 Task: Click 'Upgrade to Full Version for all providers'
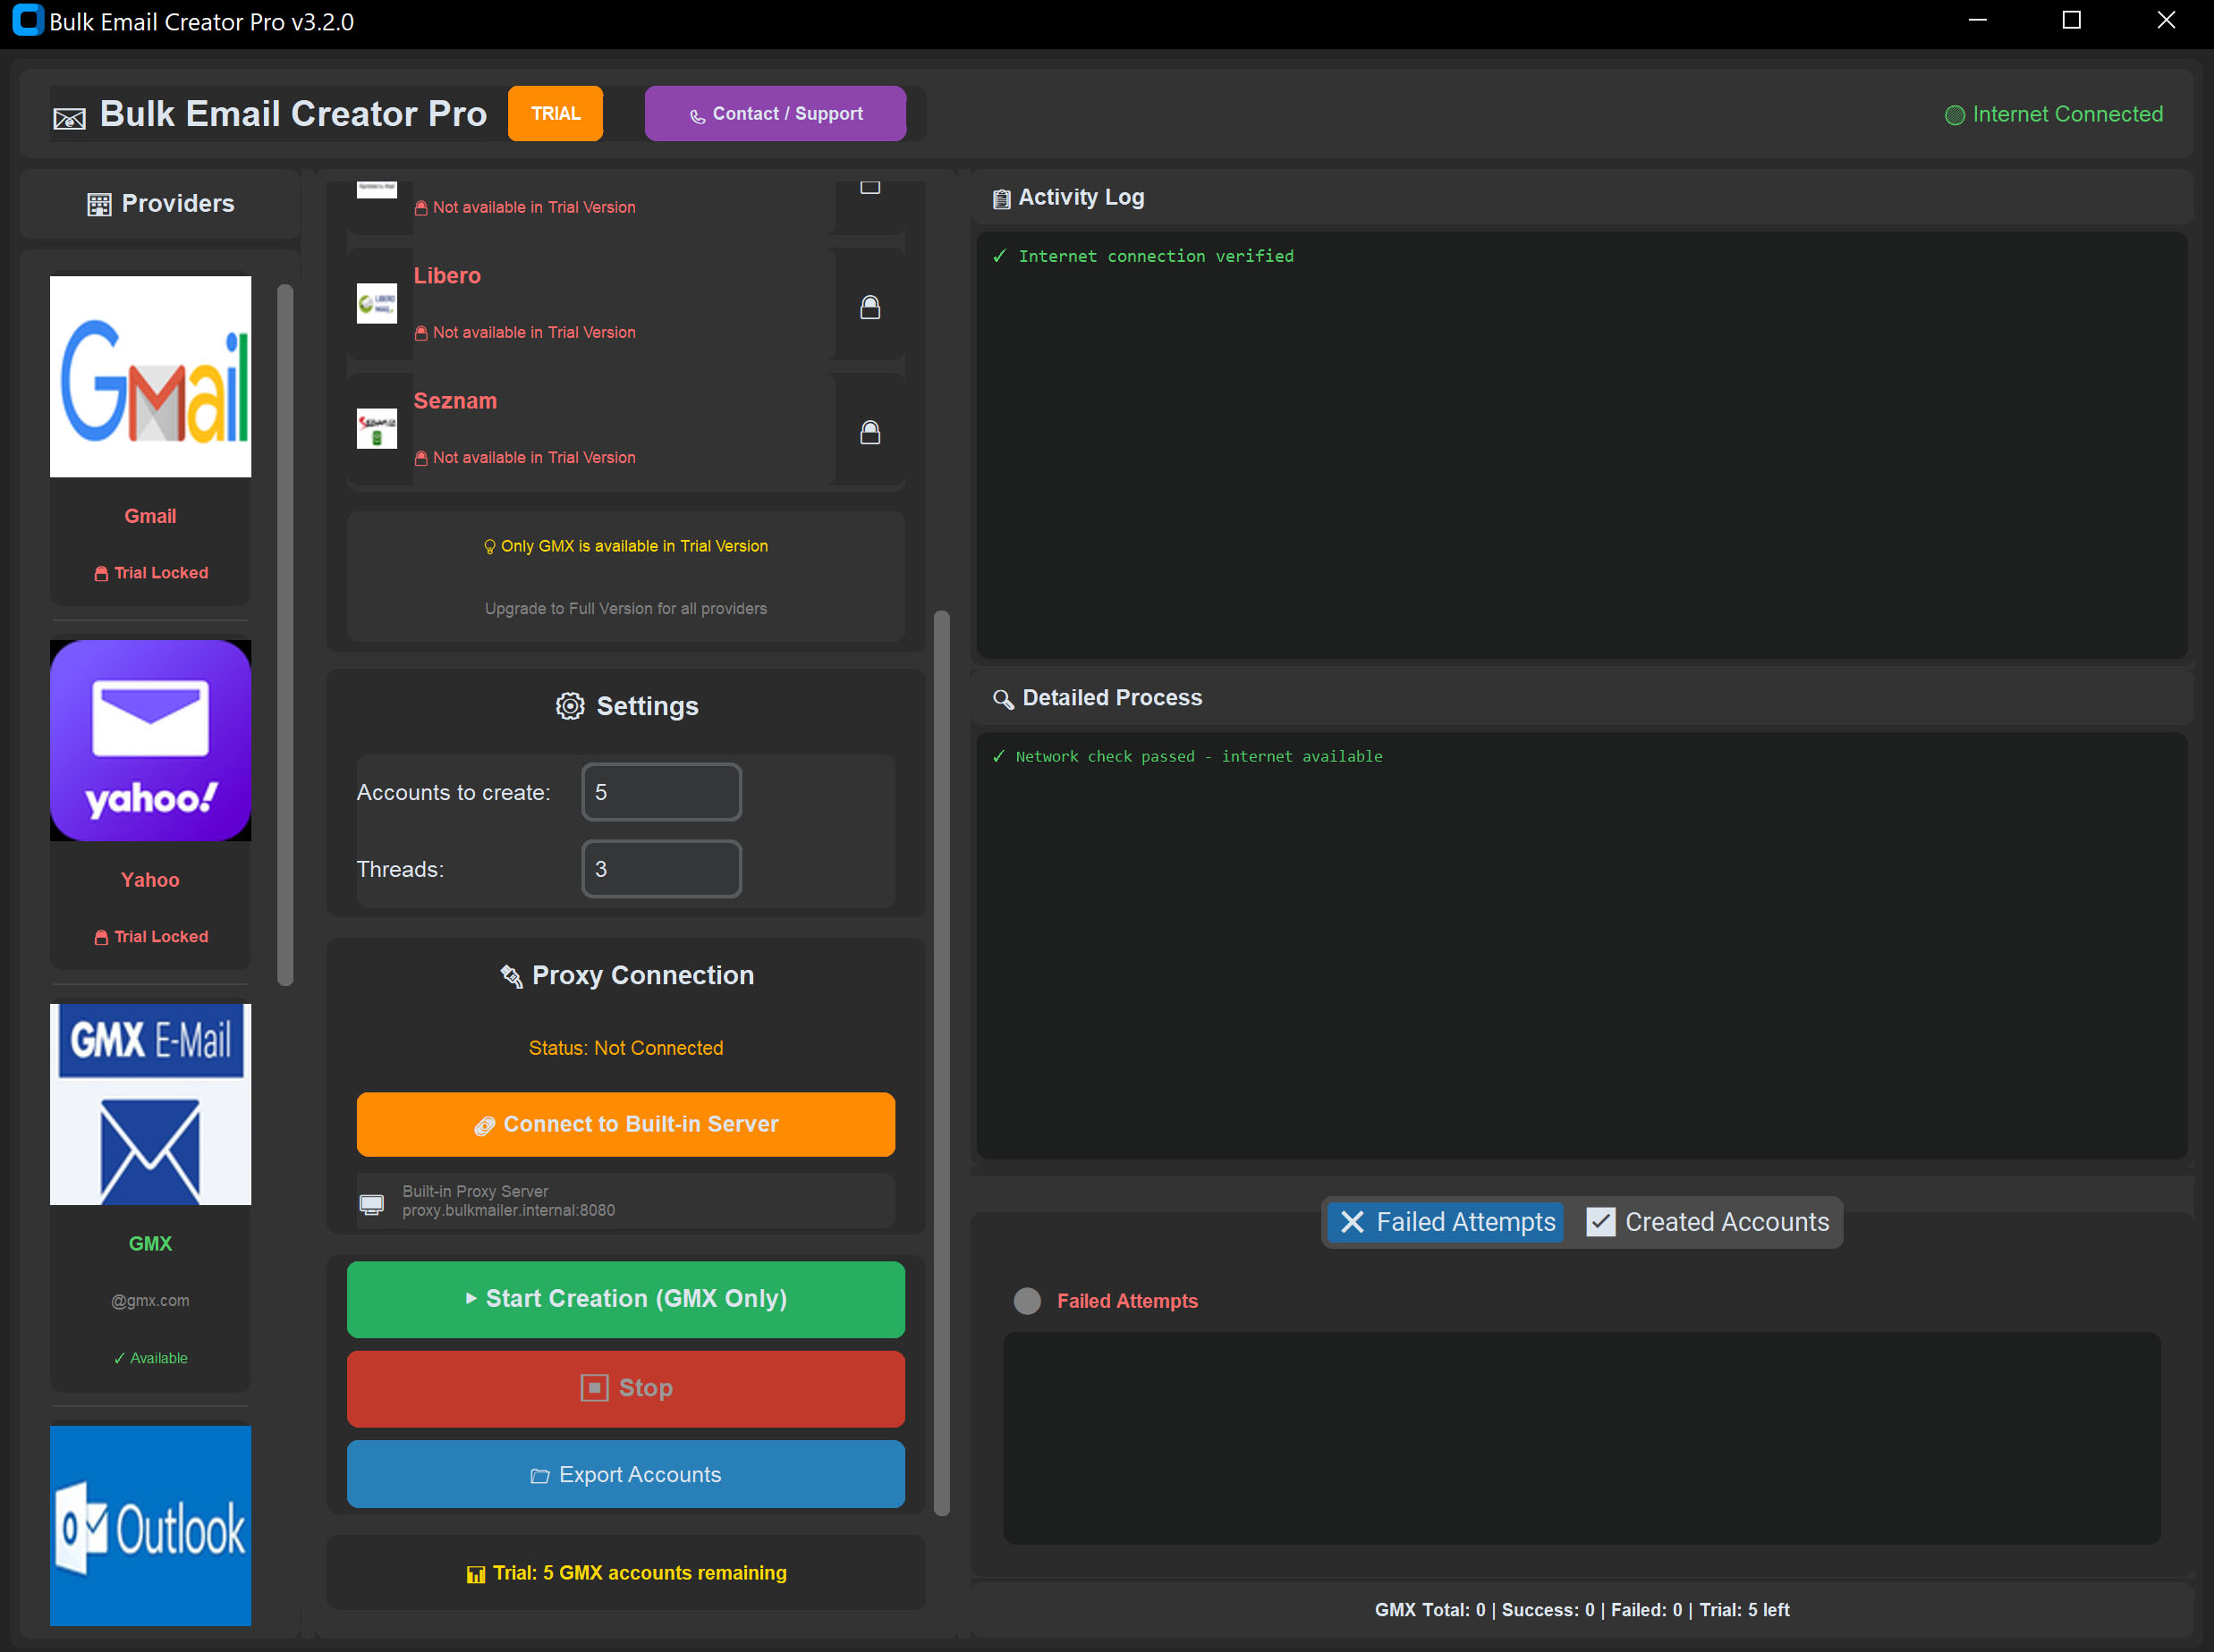[625, 608]
